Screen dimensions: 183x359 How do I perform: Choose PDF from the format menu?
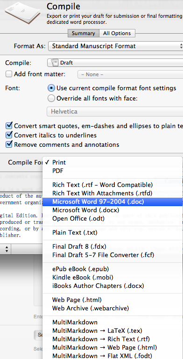(113, 171)
